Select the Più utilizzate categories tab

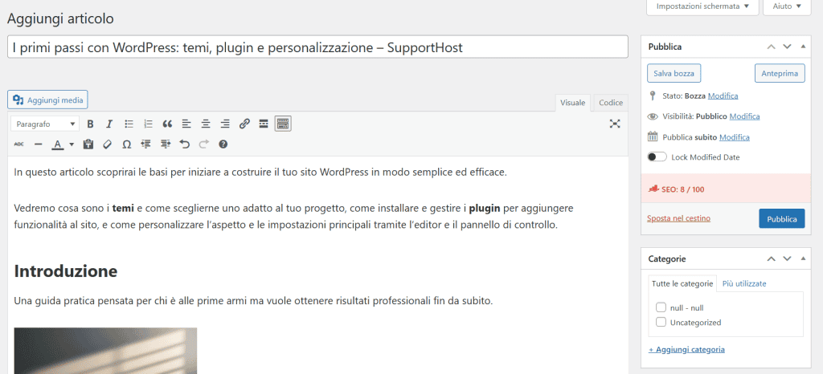[x=743, y=283]
